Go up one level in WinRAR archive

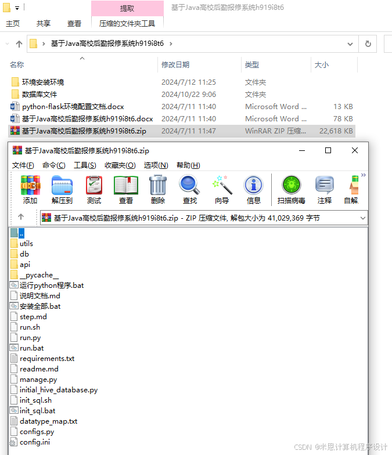click(21, 217)
